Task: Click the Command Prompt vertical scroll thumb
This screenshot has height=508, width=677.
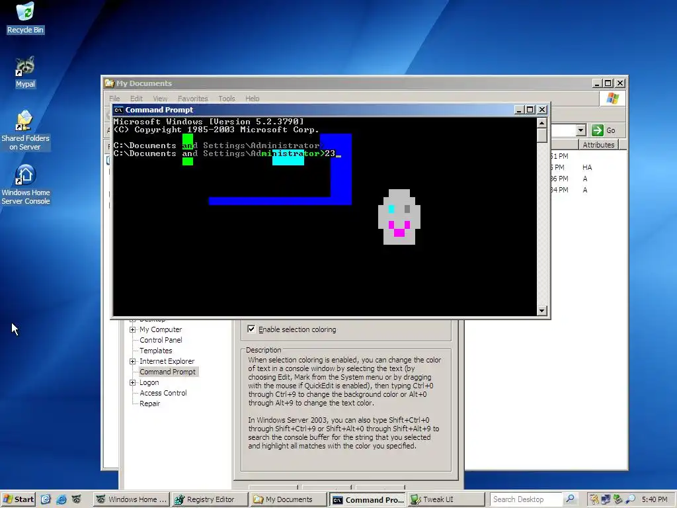Action: pyautogui.click(x=542, y=135)
